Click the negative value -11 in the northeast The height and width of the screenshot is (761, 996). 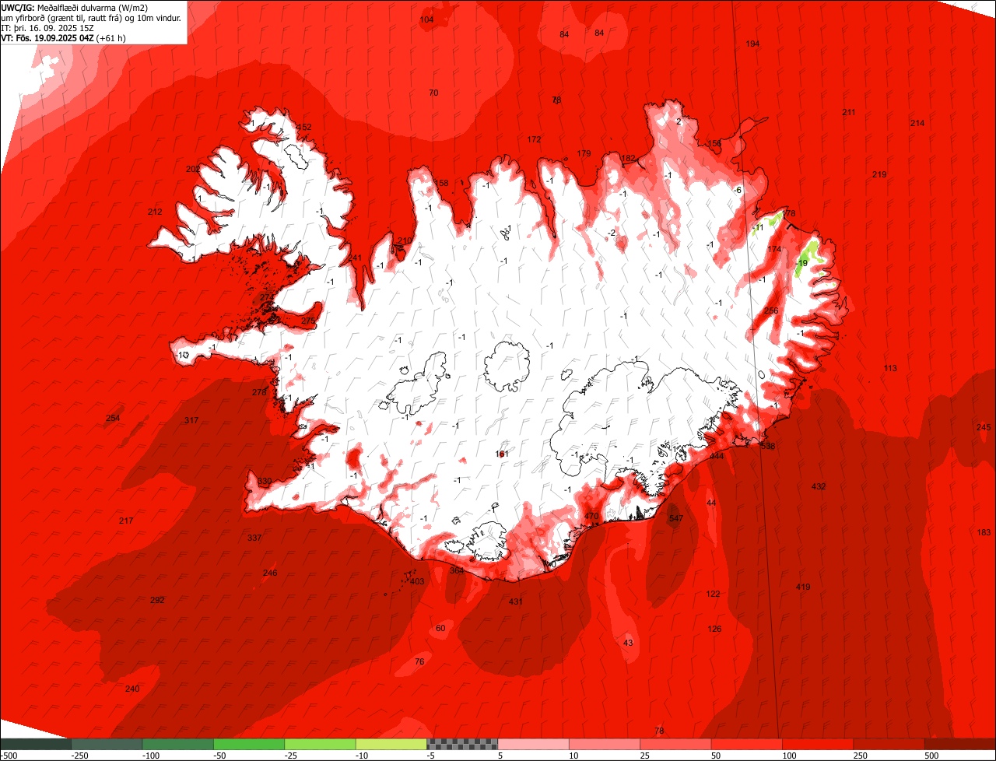point(758,227)
